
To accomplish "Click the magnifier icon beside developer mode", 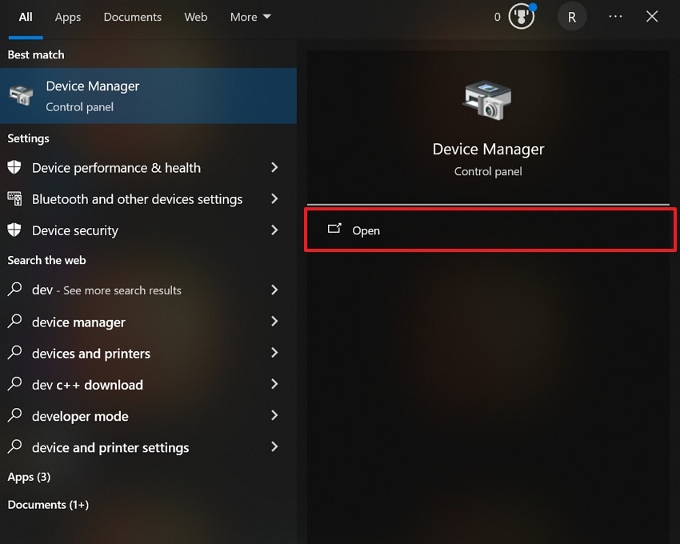I will (14, 416).
